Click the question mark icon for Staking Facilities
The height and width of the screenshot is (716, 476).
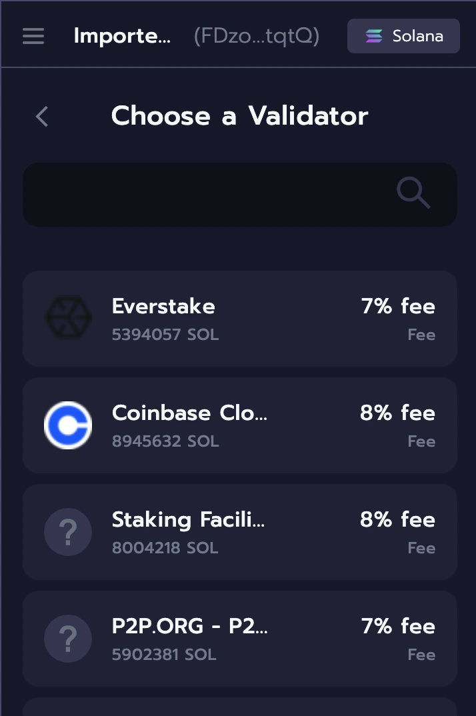[68, 531]
